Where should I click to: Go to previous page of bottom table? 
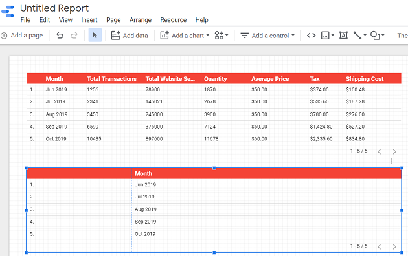[x=380, y=246]
